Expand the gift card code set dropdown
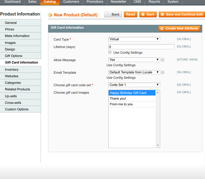 coord(134,85)
